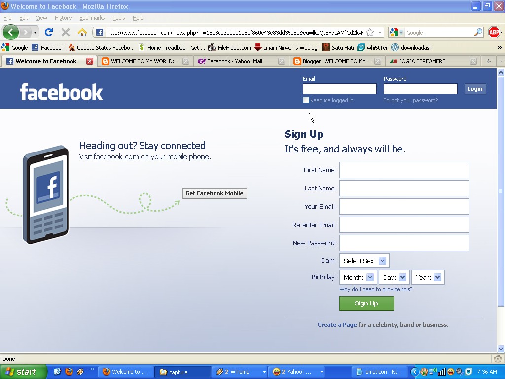Click the forward navigation arrow
This screenshot has width=505, height=379.
26,32
